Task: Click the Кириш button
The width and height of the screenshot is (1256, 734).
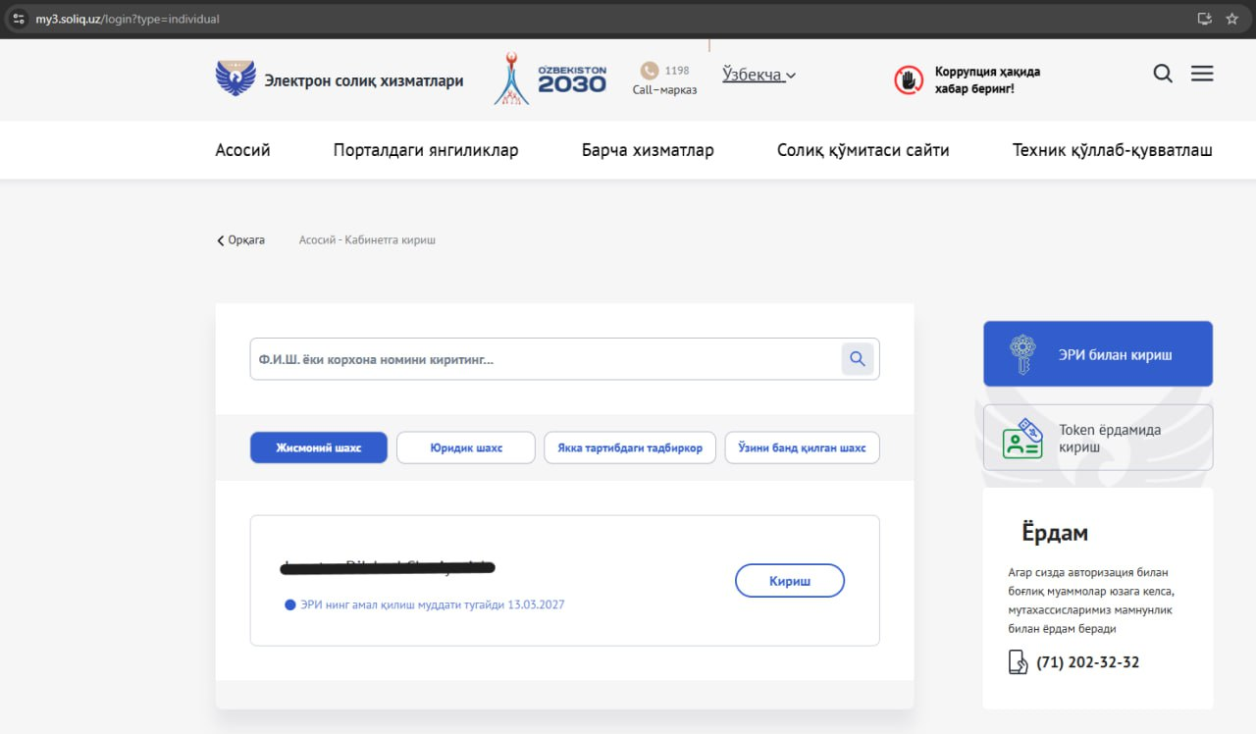Action: pyautogui.click(x=789, y=581)
